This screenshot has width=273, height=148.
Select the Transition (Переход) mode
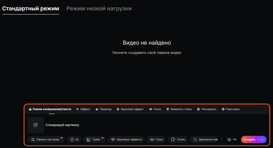pos(103,109)
